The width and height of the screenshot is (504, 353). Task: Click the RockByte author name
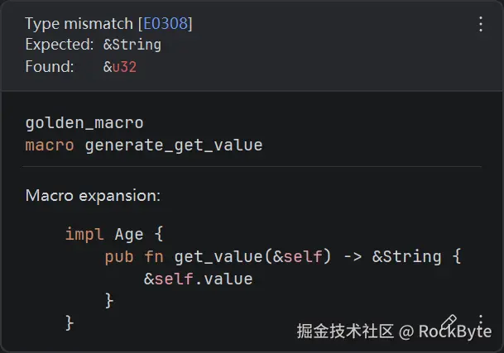455,332
